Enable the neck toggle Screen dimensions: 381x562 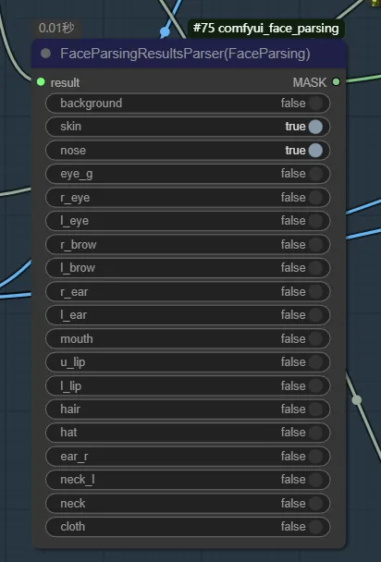pos(188,503)
